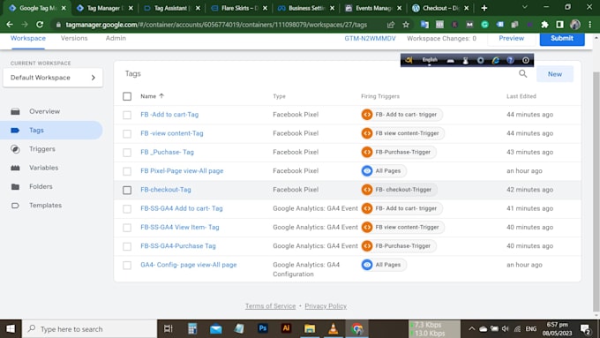Toggle the browser side panel icon
600x338 pixels.
coord(559,25)
